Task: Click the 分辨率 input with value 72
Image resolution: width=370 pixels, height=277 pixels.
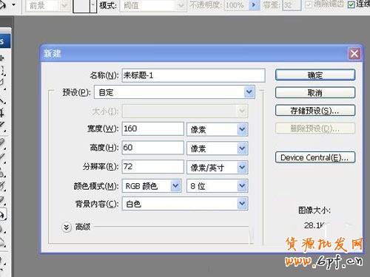Action: coord(152,167)
